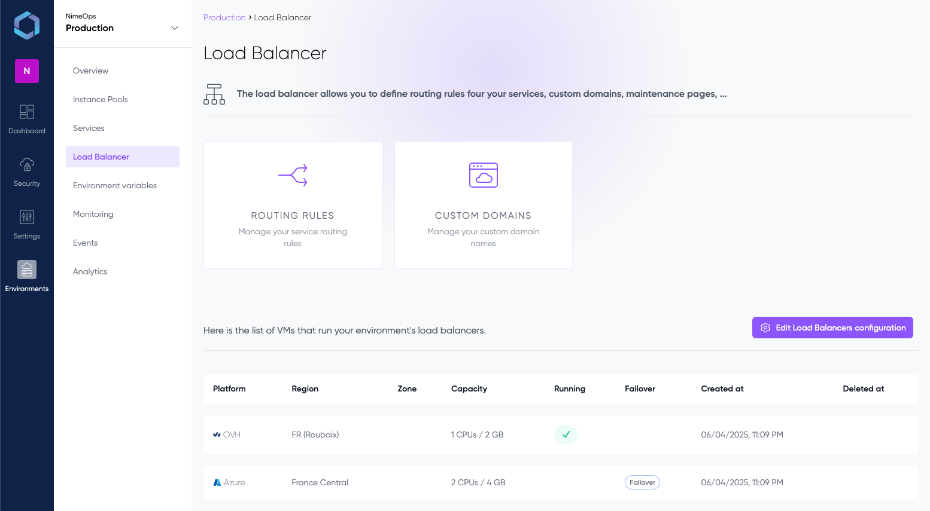Open Events section
The width and height of the screenshot is (930, 511).
click(123, 243)
